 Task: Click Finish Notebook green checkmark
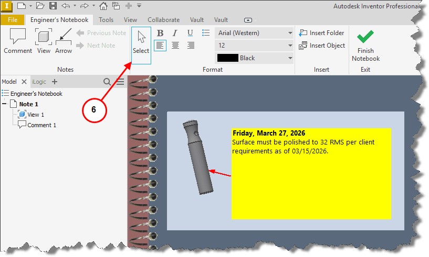coord(365,46)
